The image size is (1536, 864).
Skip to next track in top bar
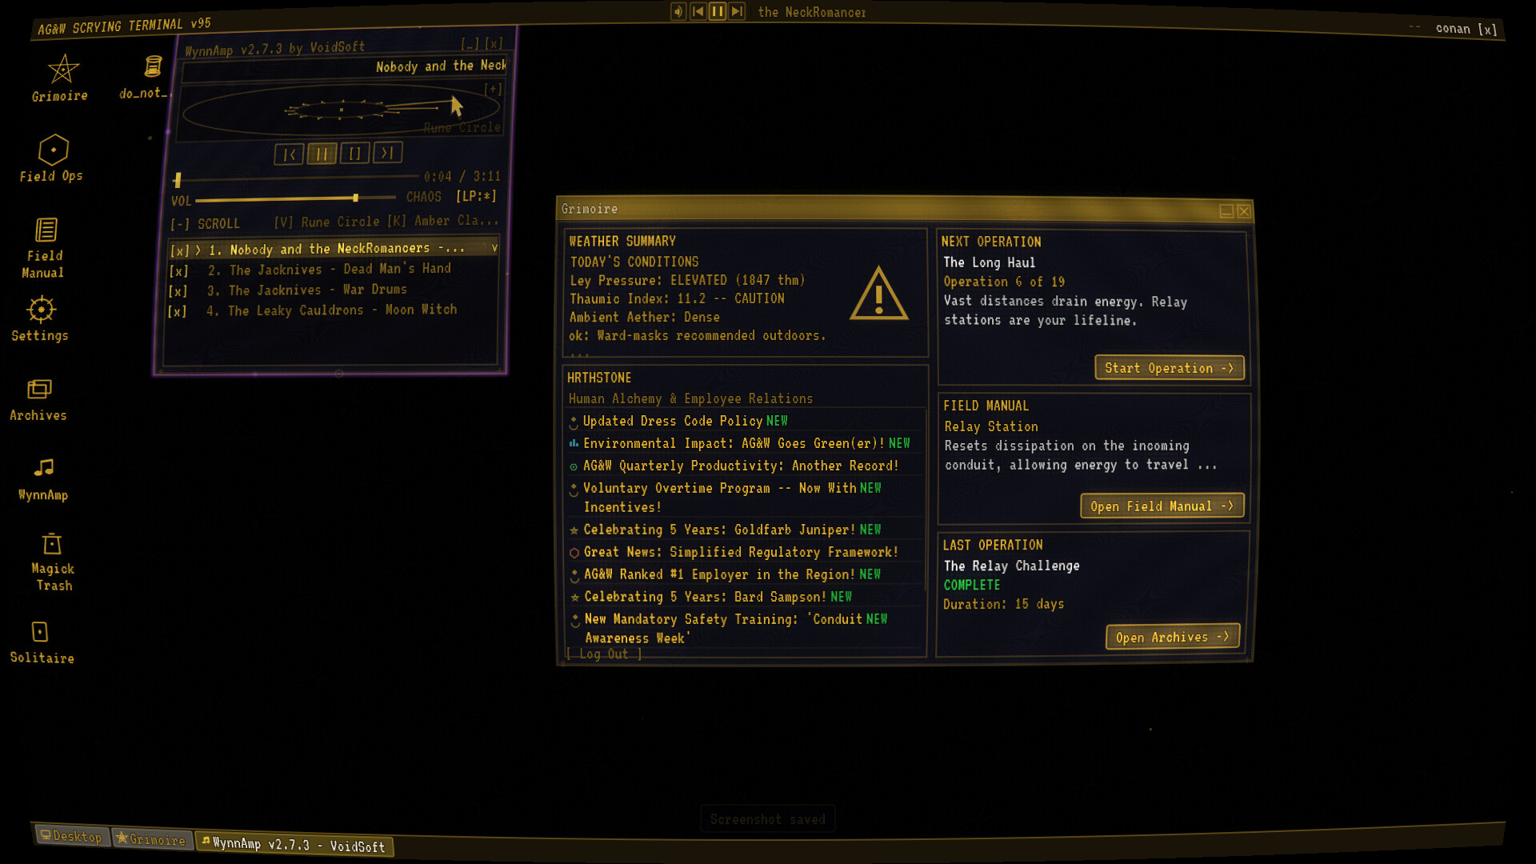[737, 11]
